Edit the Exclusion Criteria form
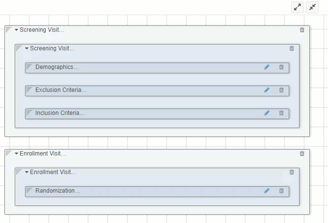This screenshot has width=328, height=223. [x=267, y=90]
